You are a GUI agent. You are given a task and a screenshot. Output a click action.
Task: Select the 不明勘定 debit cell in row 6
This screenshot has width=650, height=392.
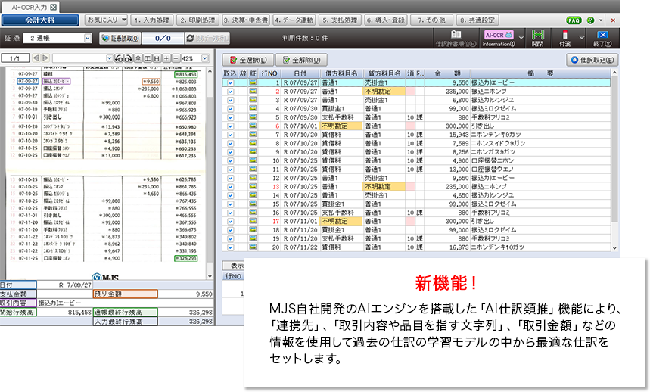point(341,126)
